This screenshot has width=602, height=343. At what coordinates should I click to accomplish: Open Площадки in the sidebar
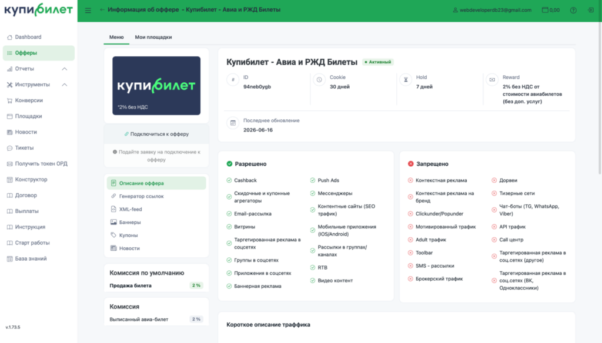pyautogui.click(x=38, y=116)
